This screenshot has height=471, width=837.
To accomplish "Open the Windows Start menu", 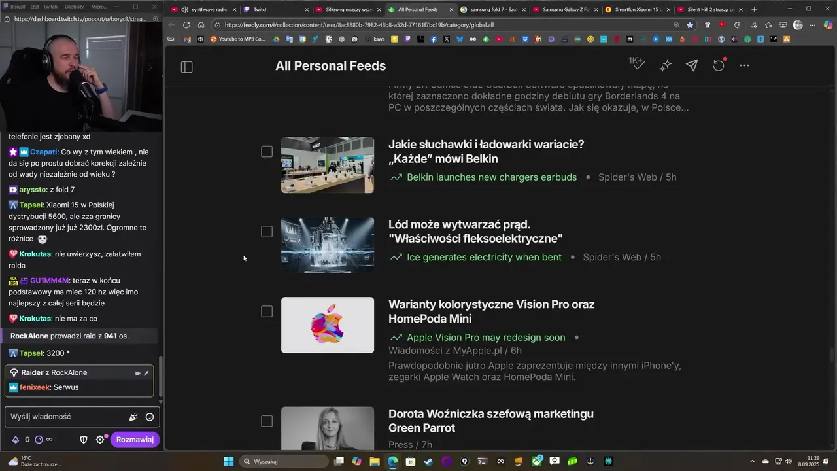I will pos(229,461).
